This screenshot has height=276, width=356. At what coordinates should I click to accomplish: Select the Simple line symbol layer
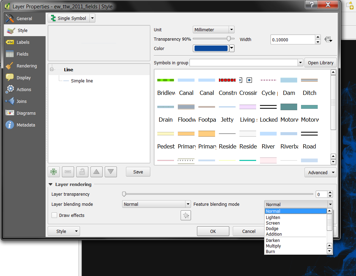coord(82,81)
